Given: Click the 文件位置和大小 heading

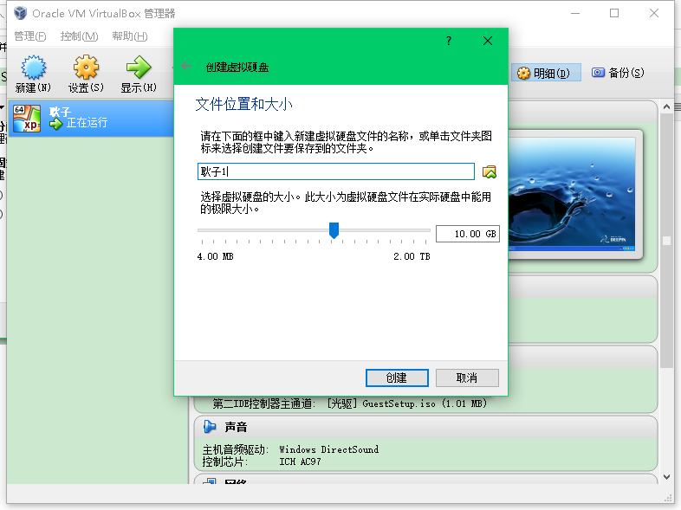Looking at the screenshot, I should (x=244, y=104).
